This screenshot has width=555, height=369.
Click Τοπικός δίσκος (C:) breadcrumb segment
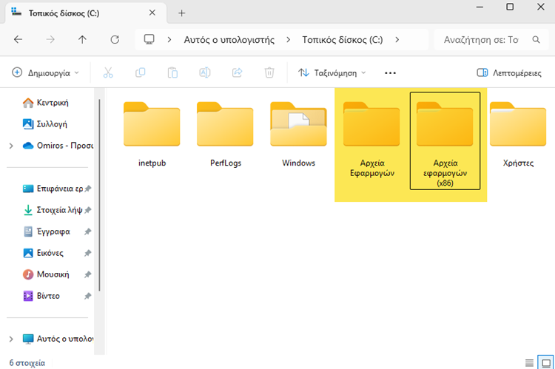click(x=343, y=40)
